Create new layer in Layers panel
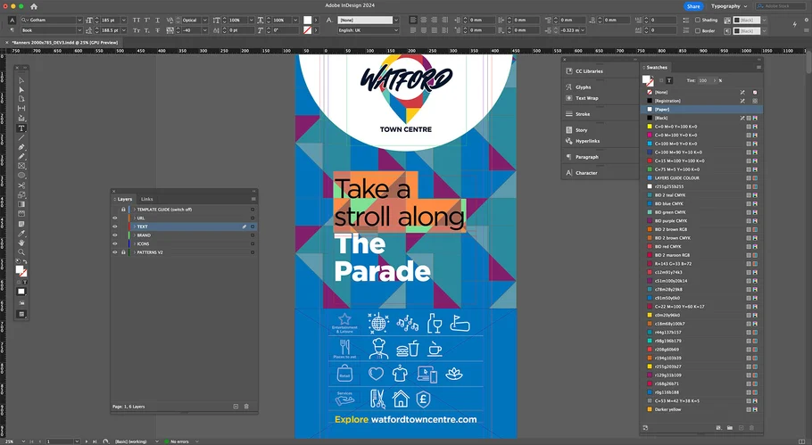812x445 pixels. [236, 407]
